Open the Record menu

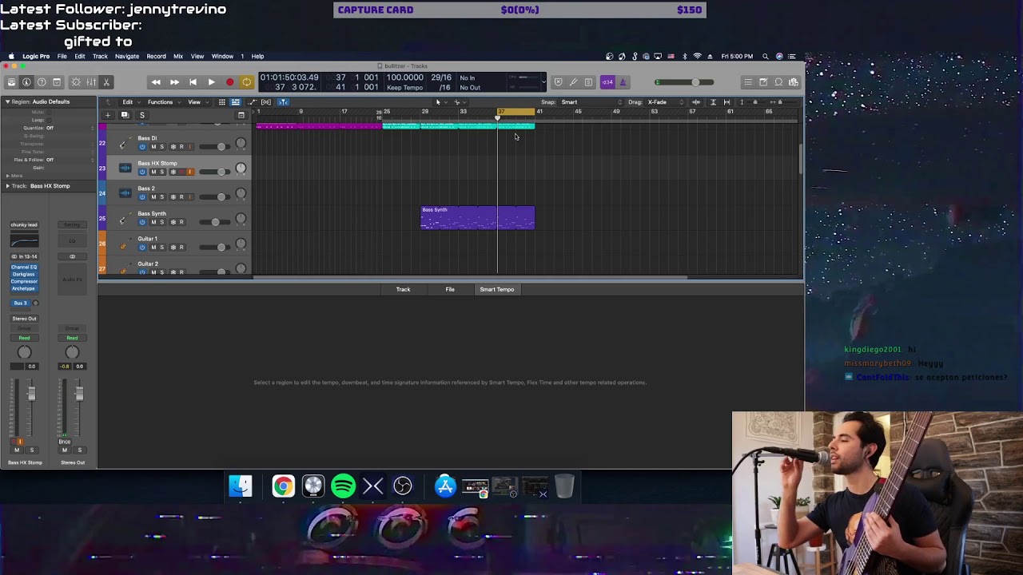(156, 56)
